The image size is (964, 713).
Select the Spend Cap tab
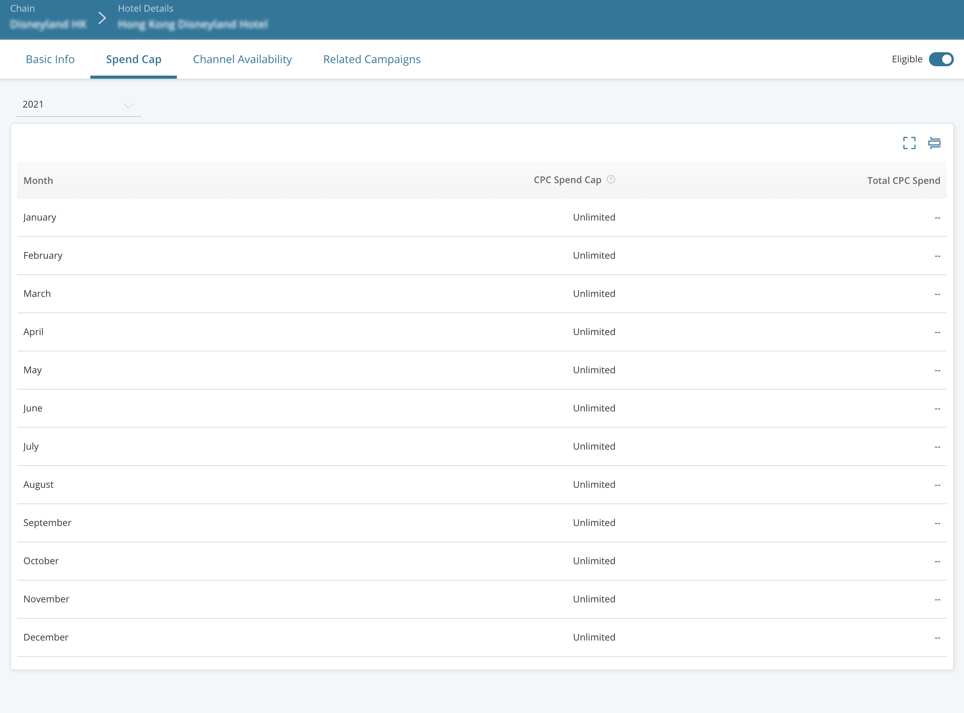pos(133,59)
